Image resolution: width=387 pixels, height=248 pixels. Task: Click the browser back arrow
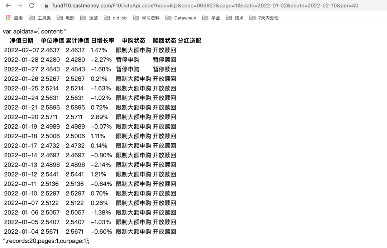[8, 5]
